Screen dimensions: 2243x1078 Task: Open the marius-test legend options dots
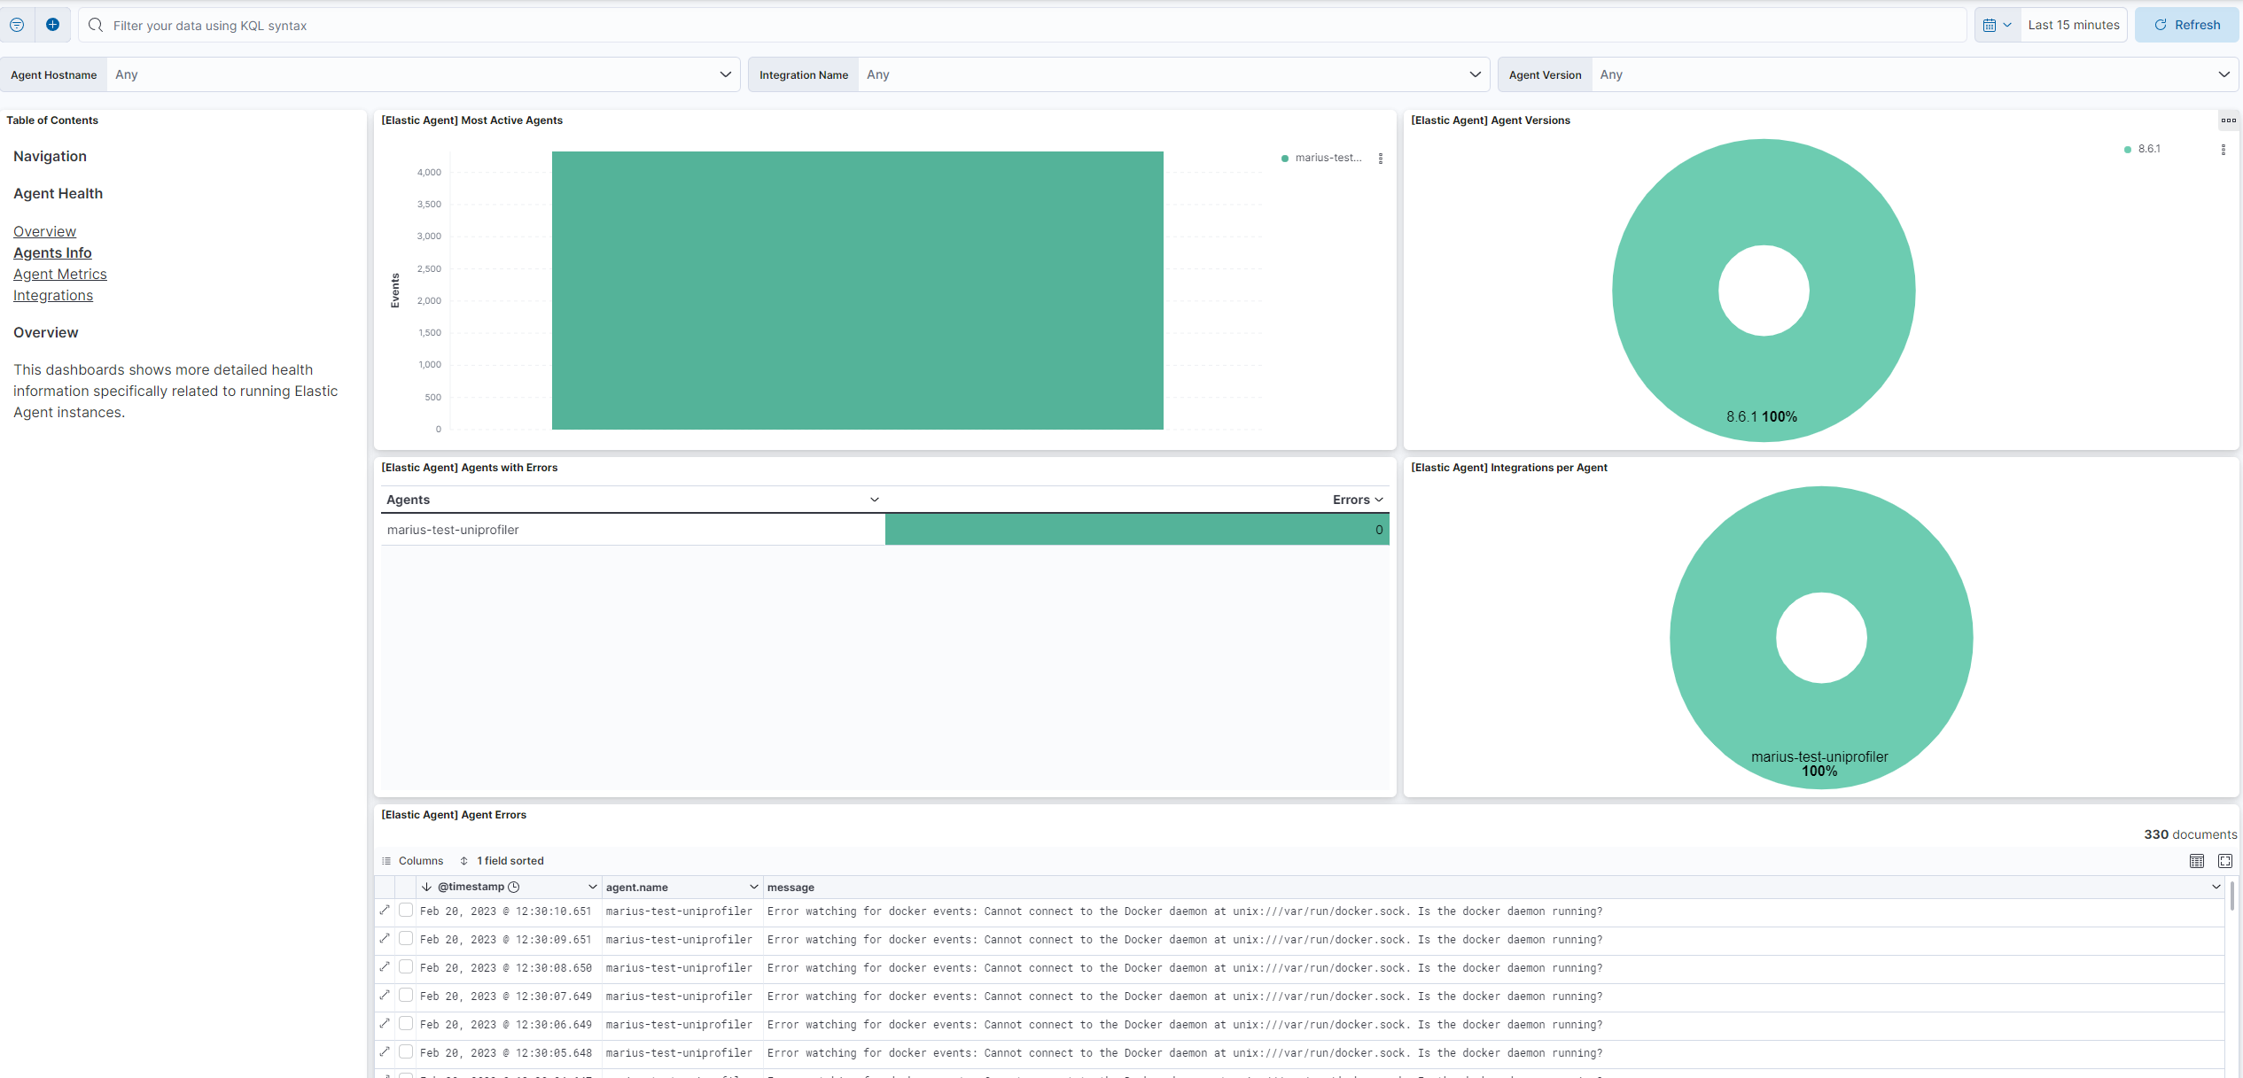click(x=1380, y=159)
